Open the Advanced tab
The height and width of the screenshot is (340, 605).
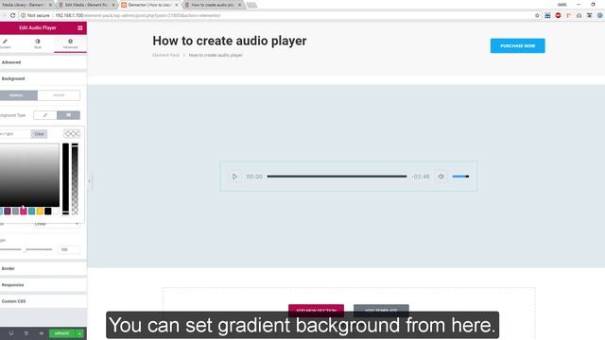point(70,43)
